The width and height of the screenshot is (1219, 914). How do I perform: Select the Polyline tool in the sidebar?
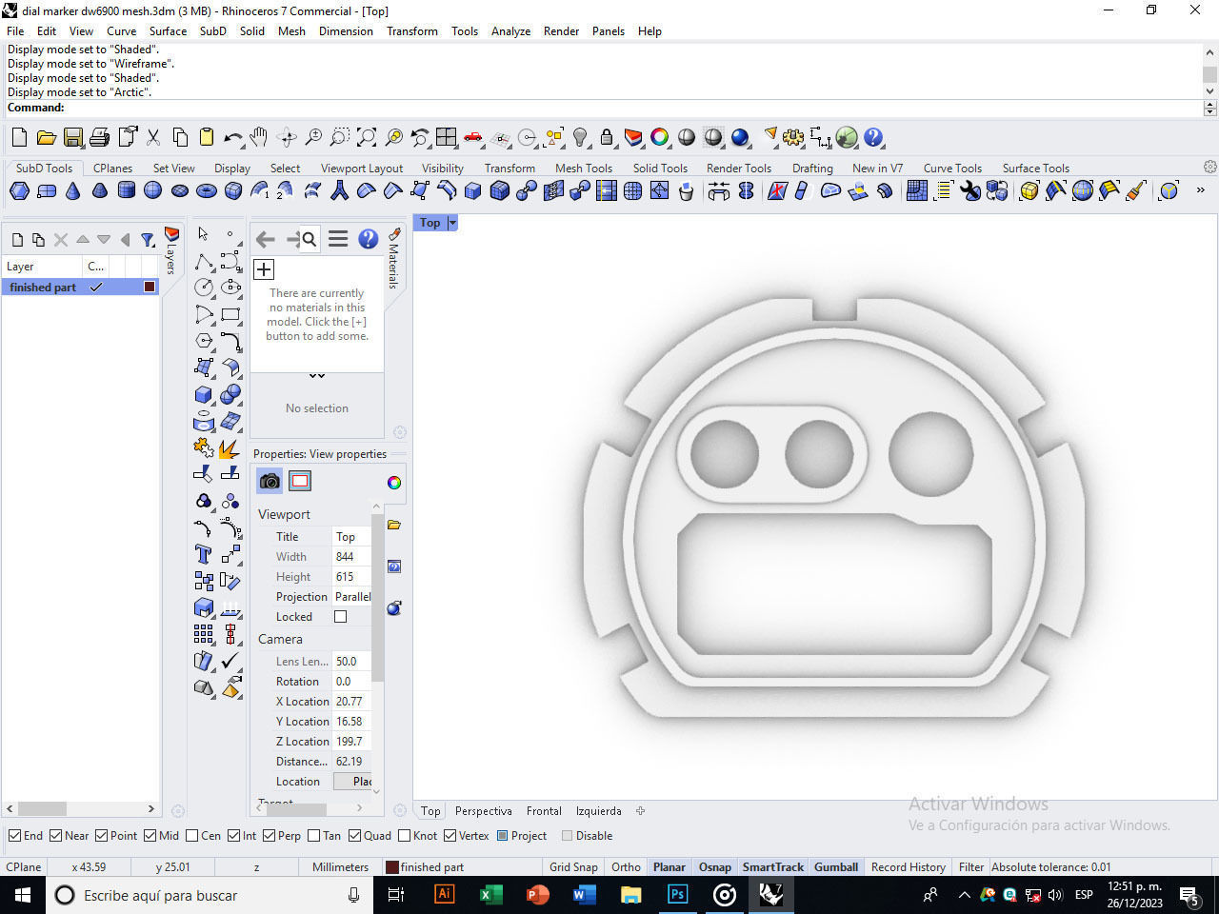click(204, 261)
